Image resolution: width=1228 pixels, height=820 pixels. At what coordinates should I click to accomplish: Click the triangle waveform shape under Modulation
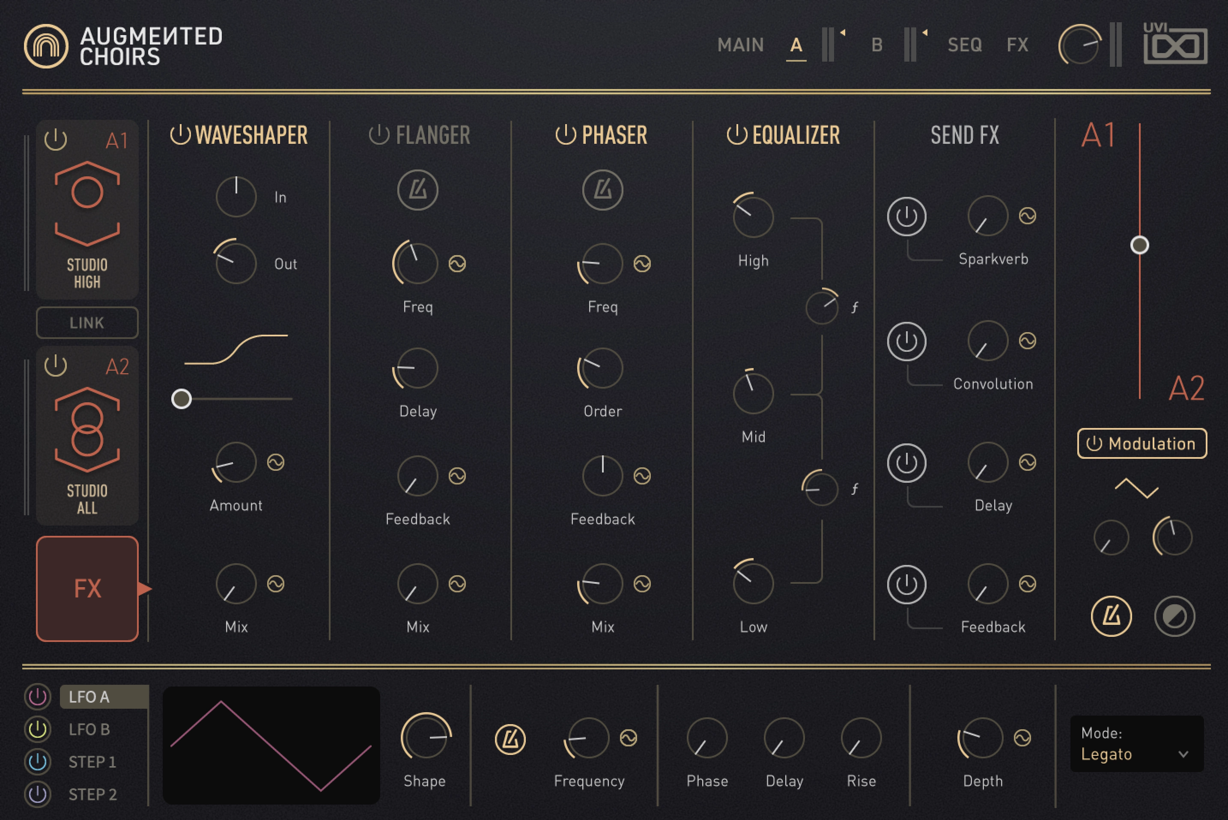tap(1136, 488)
